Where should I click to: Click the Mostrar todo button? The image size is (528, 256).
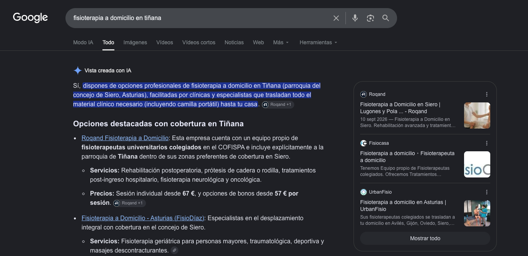(x=425, y=238)
